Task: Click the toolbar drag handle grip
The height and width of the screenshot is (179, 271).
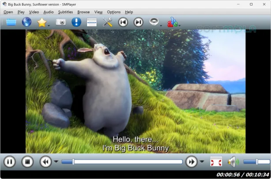Action: pyautogui.click(x=2, y=22)
